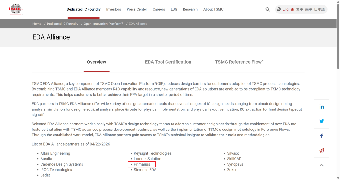Go to Open Innovation Platform breadcrumb
This screenshot has width=340, height=180.
[x=104, y=24]
